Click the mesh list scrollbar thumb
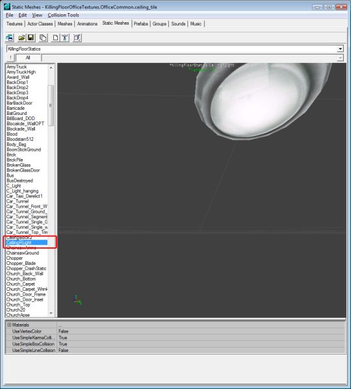Viewport: 351px width, 389px height. pyautogui.click(x=51, y=105)
